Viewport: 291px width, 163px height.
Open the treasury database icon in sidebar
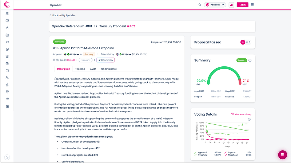click(7, 71)
